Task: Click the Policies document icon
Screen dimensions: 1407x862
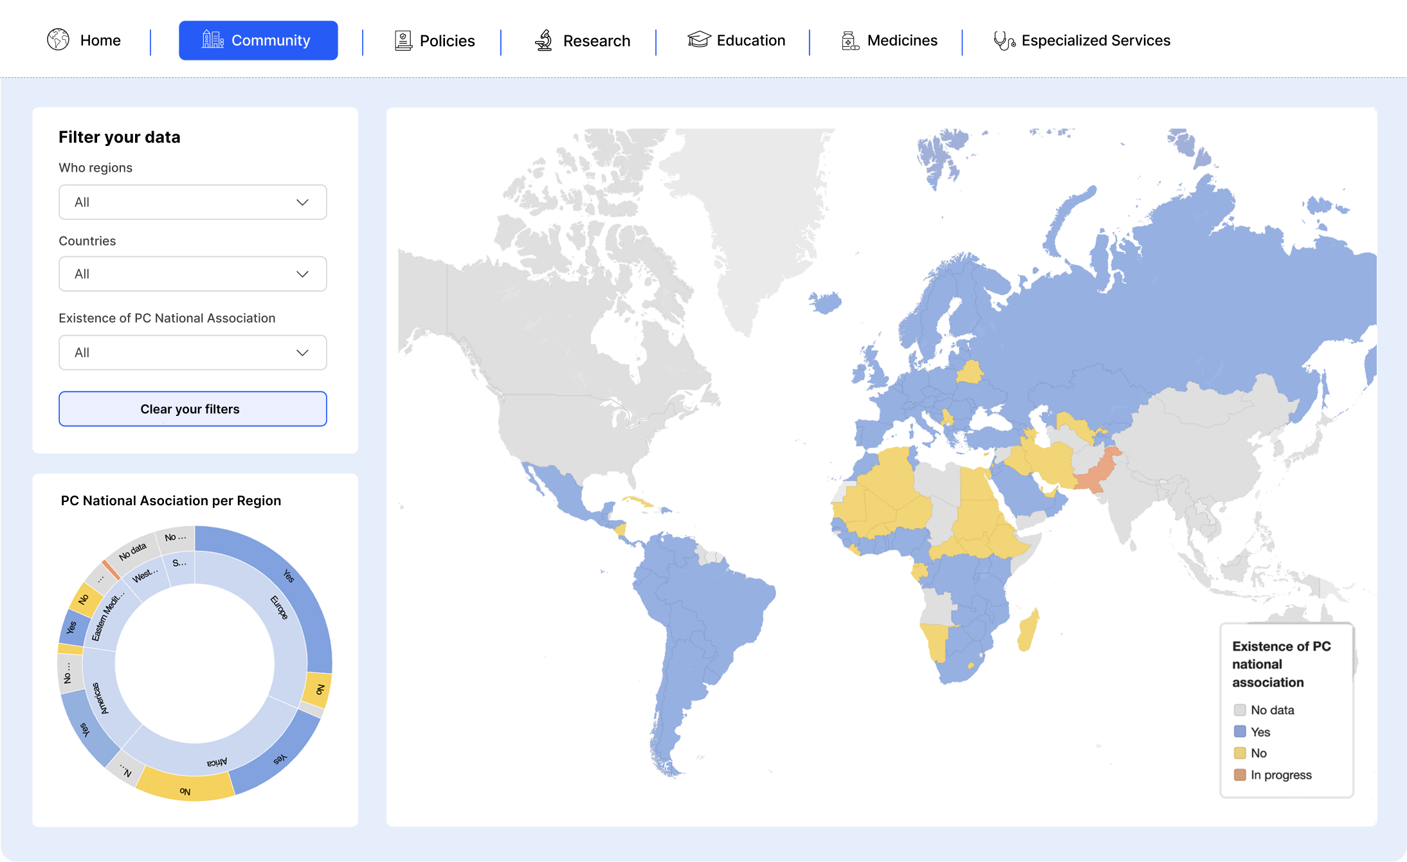Action: tap(403, 40)
